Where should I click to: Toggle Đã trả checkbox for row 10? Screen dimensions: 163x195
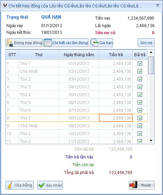click(x=140, y=134)
